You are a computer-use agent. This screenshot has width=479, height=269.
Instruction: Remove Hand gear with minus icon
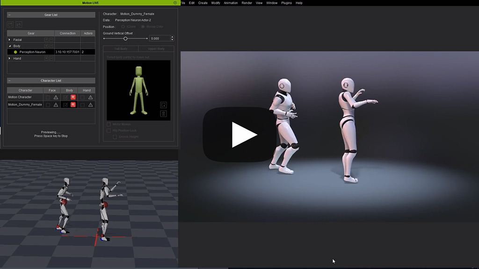tap(51, 58)
